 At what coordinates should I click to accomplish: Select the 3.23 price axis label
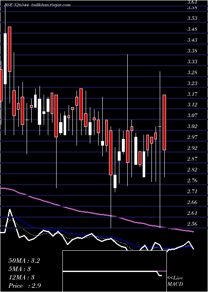tap(192, 83)
